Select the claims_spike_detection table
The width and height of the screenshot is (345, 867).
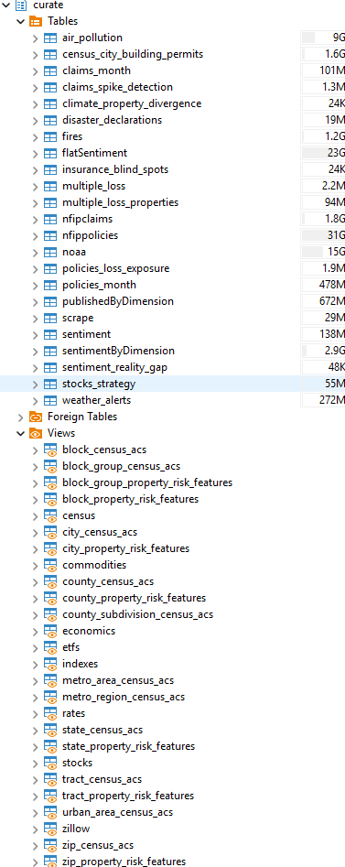117,87
